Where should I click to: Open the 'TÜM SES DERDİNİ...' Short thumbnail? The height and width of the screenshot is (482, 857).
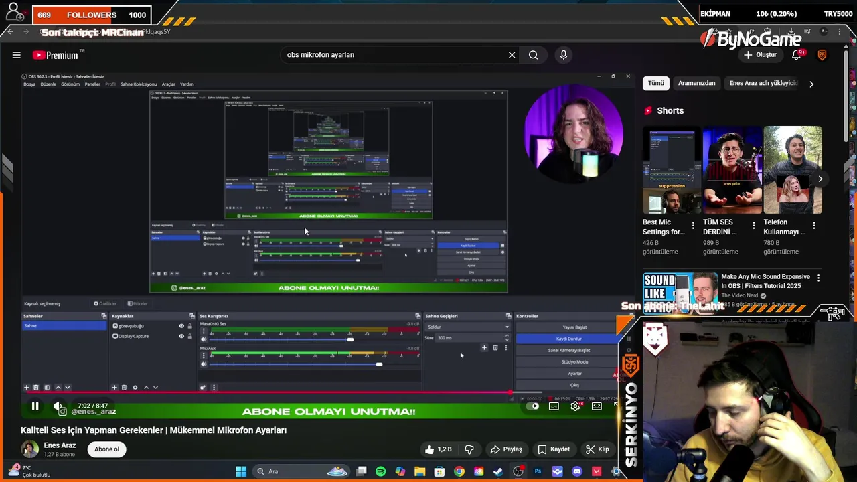coord(732,169)
